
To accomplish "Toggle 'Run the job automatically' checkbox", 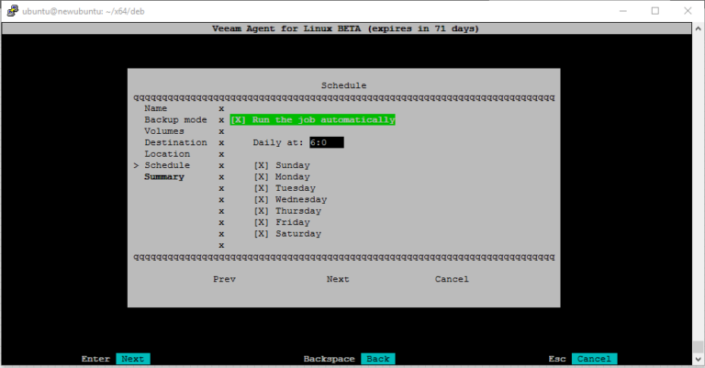I will pyautogui.click(x=312, y=119).
